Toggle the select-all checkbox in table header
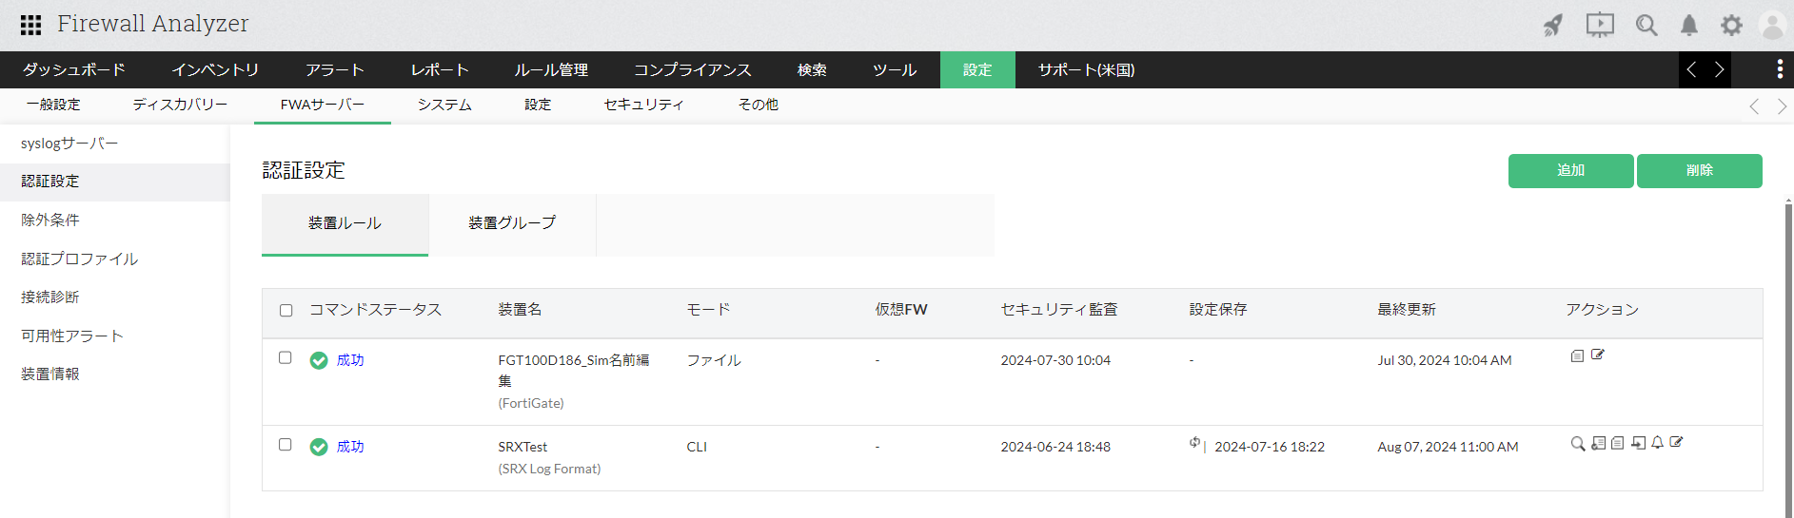1794x518 pixels. (286, 311)
